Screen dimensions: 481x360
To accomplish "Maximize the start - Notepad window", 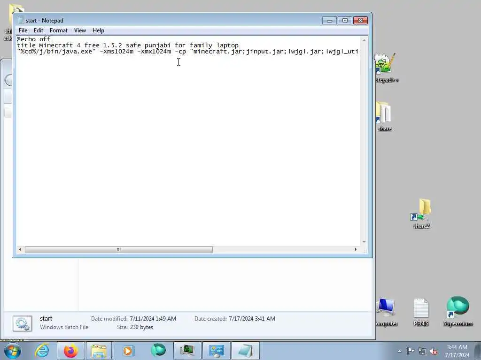I will [x=345, y=20].
